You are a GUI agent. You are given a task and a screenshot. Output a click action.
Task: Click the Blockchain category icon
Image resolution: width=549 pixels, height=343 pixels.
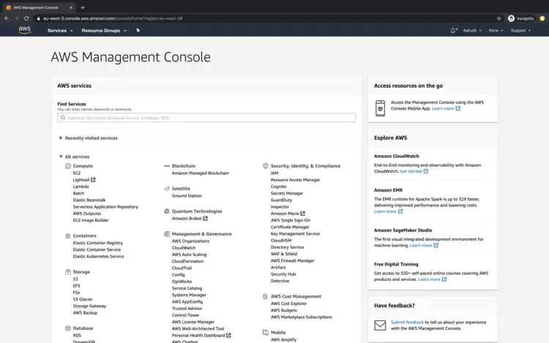point(167,166)
